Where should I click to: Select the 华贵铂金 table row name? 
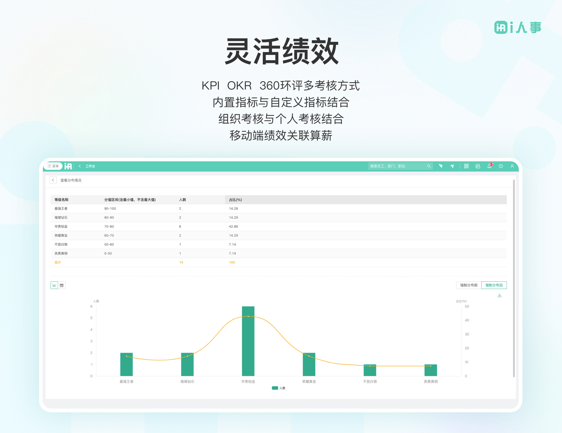(61, 226)
